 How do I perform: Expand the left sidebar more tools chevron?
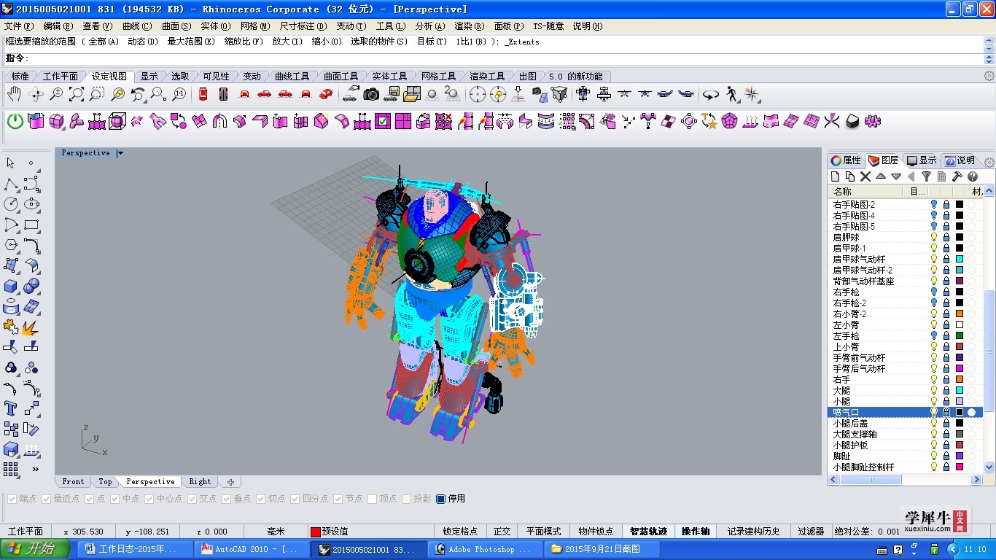tap(35, 469)
